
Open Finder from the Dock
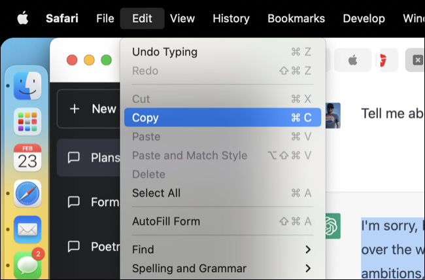tap(27, 85)
